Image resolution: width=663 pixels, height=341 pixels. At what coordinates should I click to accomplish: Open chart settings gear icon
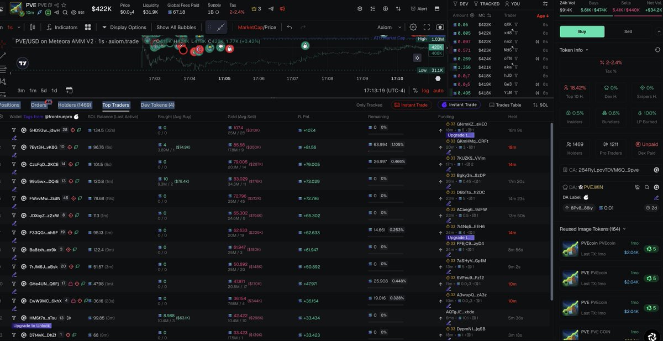tap(413, 27)
